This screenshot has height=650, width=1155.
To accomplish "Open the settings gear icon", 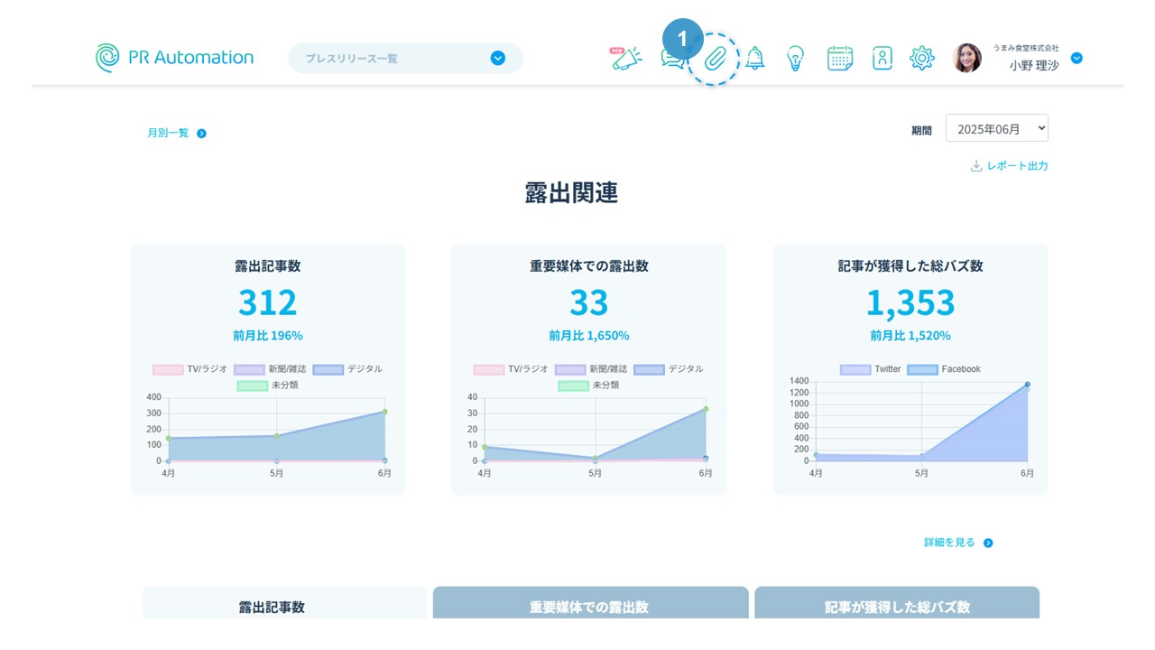I will pyautogui.click(x=921, y=59).
